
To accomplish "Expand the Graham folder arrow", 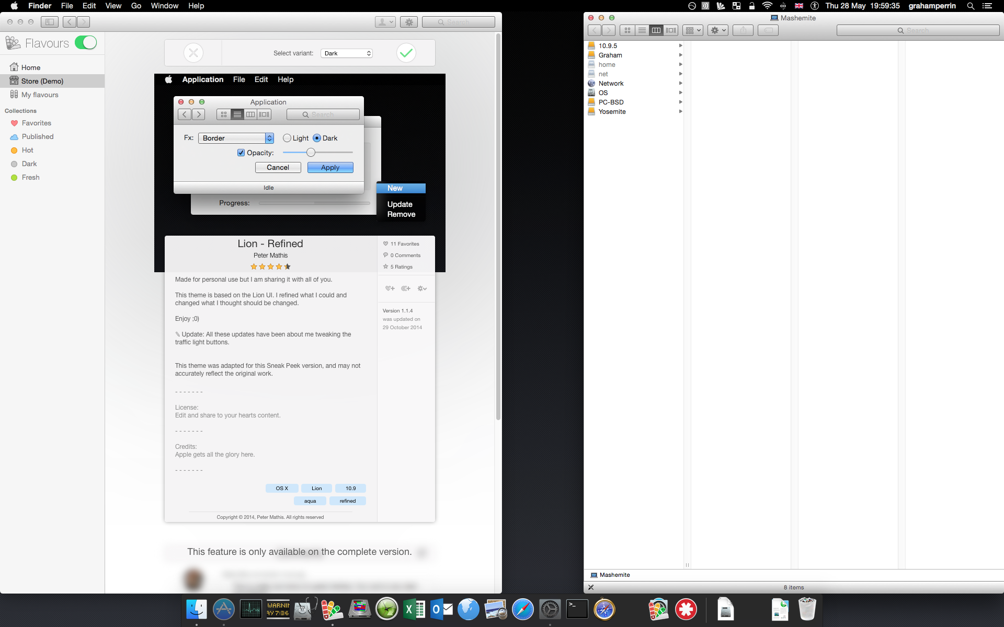I will (x=680, y=55).
